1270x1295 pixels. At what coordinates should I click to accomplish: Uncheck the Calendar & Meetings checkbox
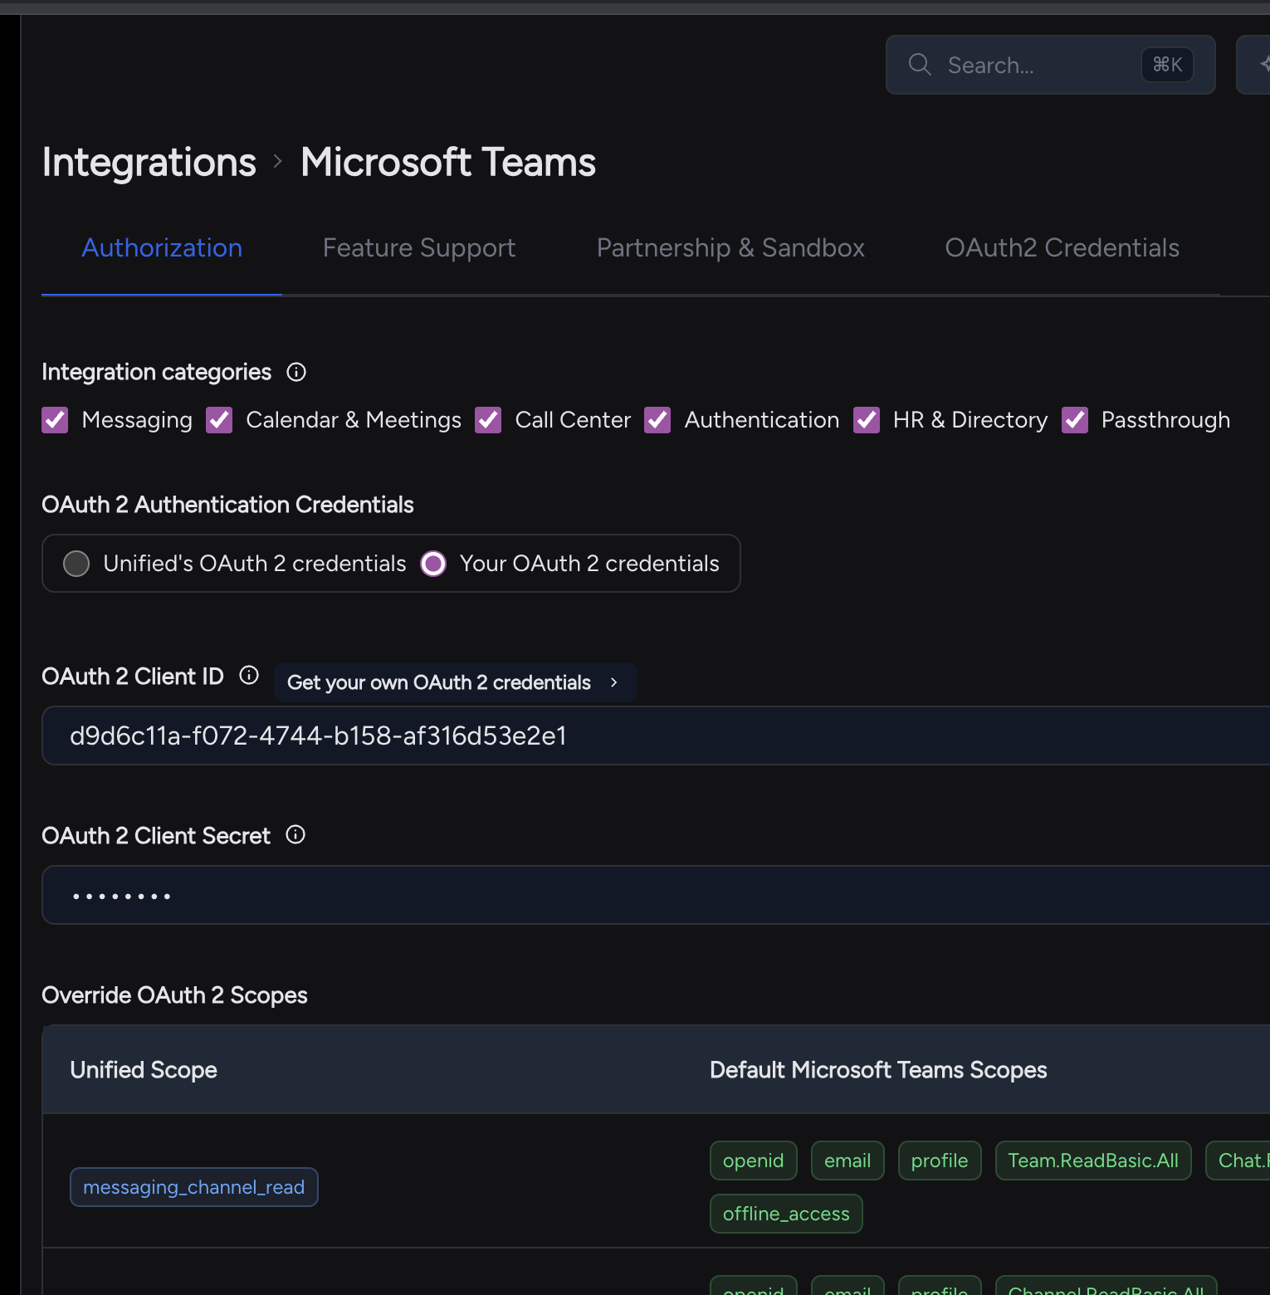click(219, 420)
